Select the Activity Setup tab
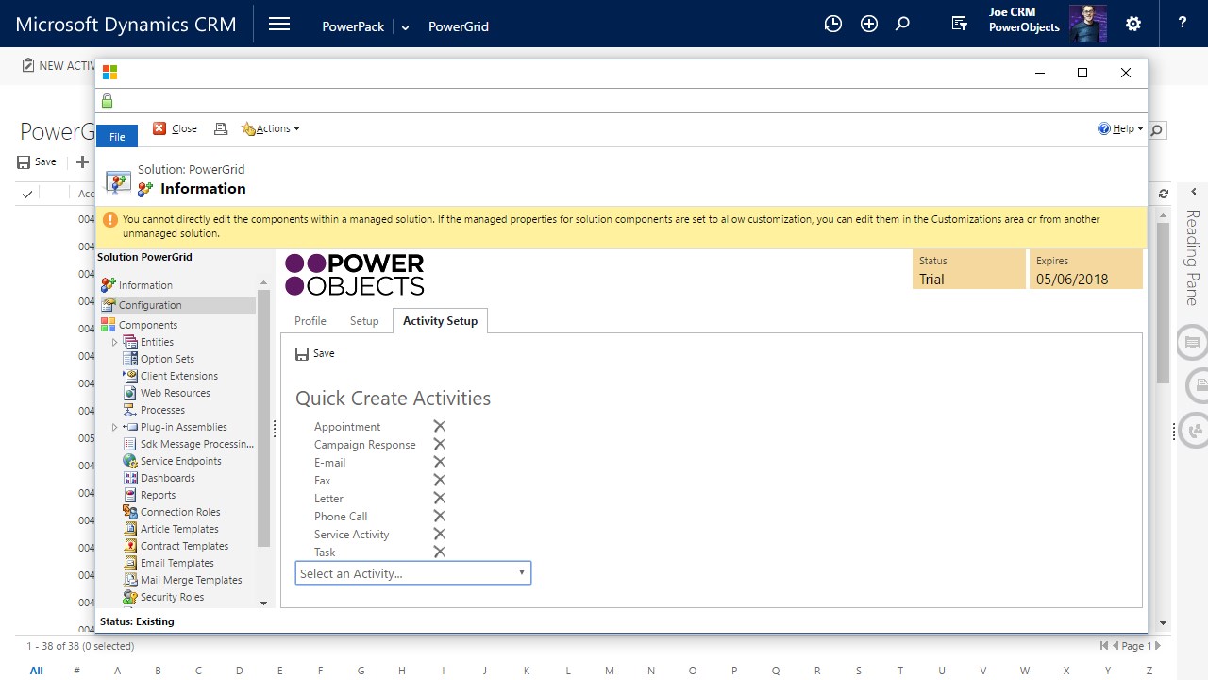 pos(440,321)
